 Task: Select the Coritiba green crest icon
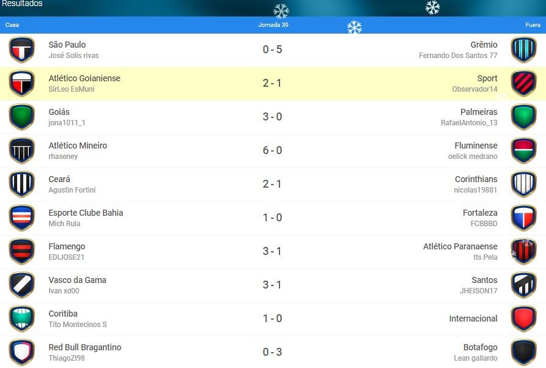click(21, 318)
